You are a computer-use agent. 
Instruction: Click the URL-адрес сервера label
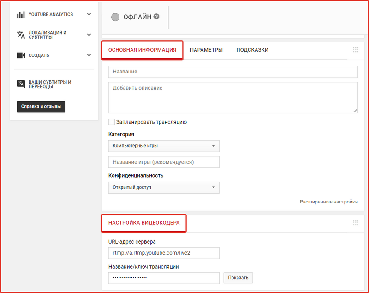(x=132, y=242)
